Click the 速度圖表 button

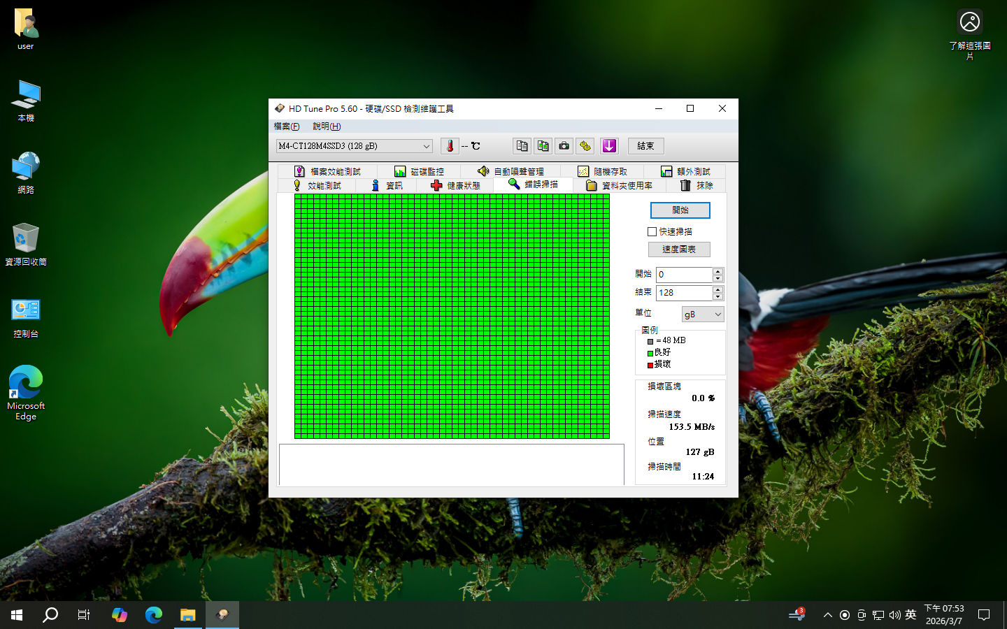679,250
